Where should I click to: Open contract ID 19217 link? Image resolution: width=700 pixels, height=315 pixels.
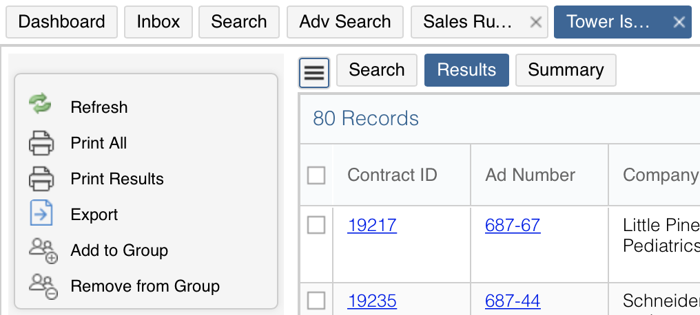372,226
